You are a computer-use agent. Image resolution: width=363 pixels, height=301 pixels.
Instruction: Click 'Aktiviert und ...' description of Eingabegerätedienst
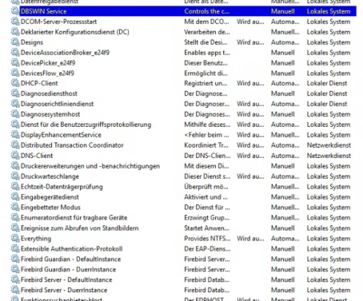[x=205, y=197]
